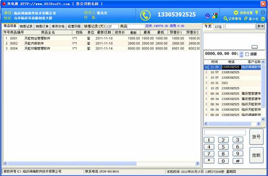Select the 10:31 call from 3321

(x=233, y=83)
